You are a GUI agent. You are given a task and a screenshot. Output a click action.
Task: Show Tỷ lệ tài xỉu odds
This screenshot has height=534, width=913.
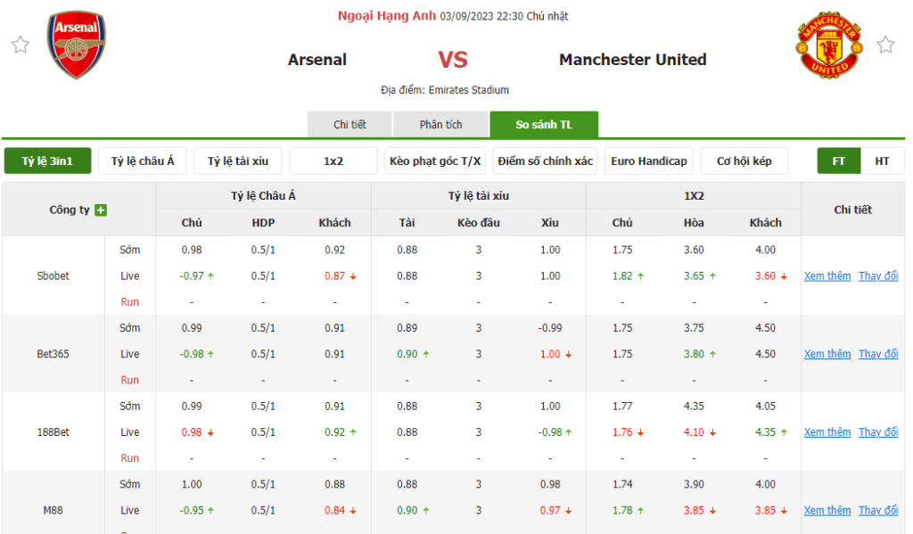click(238, 161)
